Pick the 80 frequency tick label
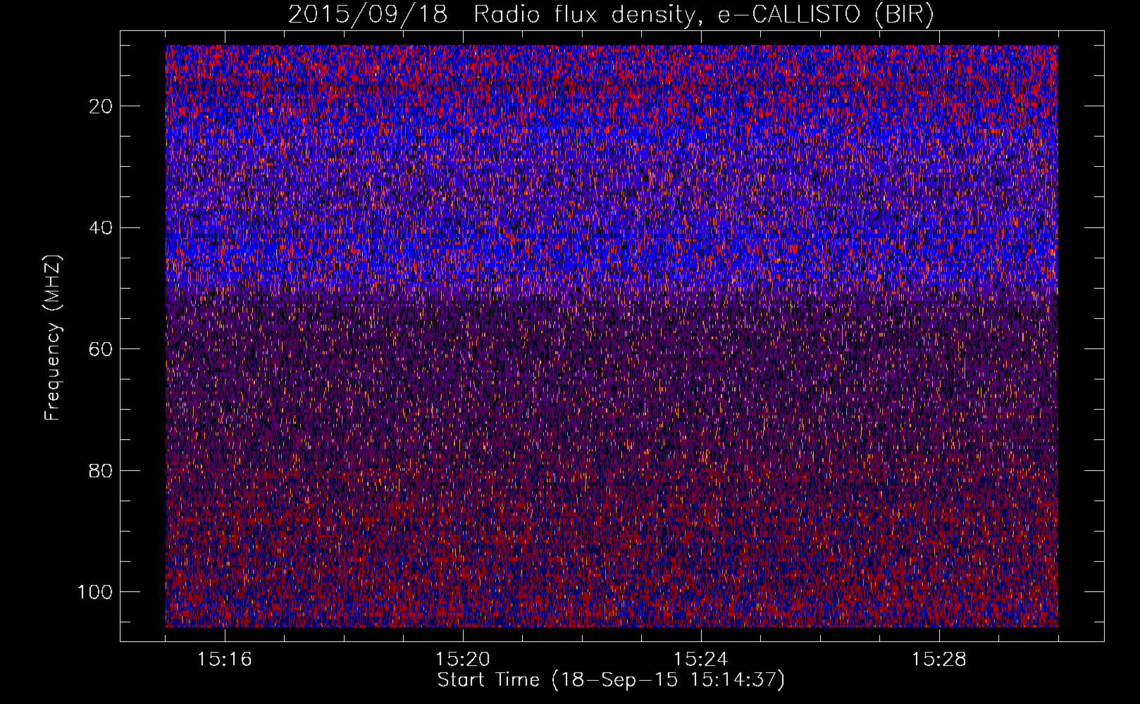The width and height of the screenshot is (1140, 704). [x=101, y=470]
